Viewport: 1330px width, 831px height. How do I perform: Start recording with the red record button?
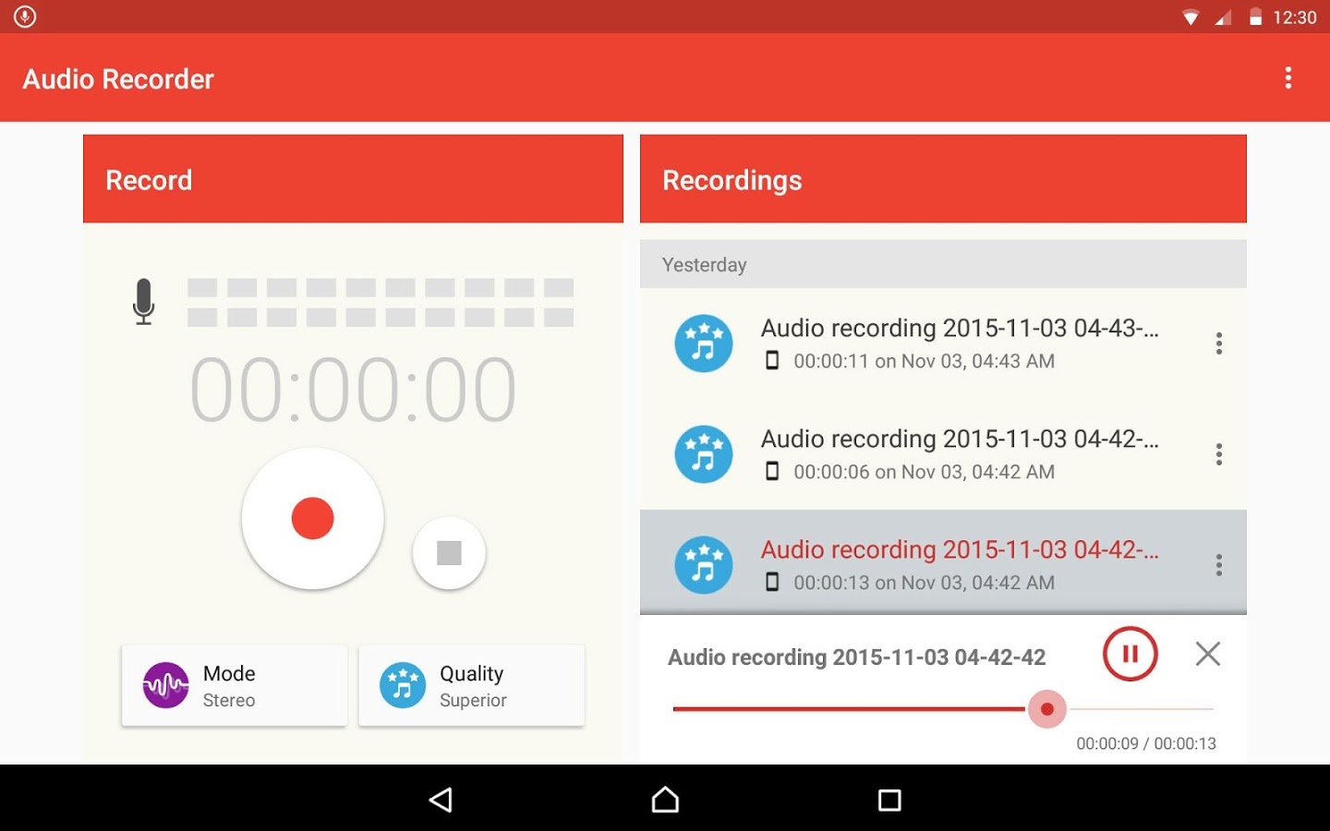(x=312, y=518)
